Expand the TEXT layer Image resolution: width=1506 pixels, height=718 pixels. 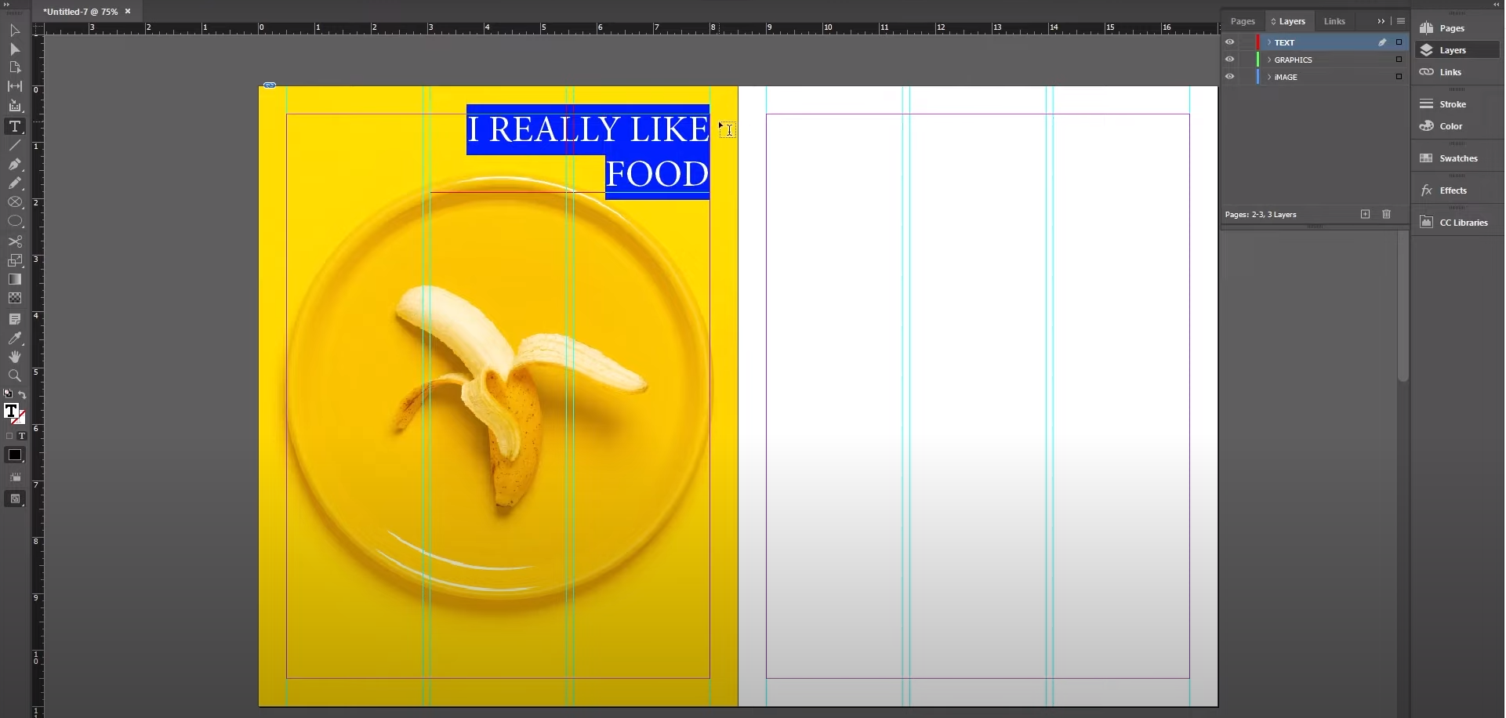pos(1269,42)
